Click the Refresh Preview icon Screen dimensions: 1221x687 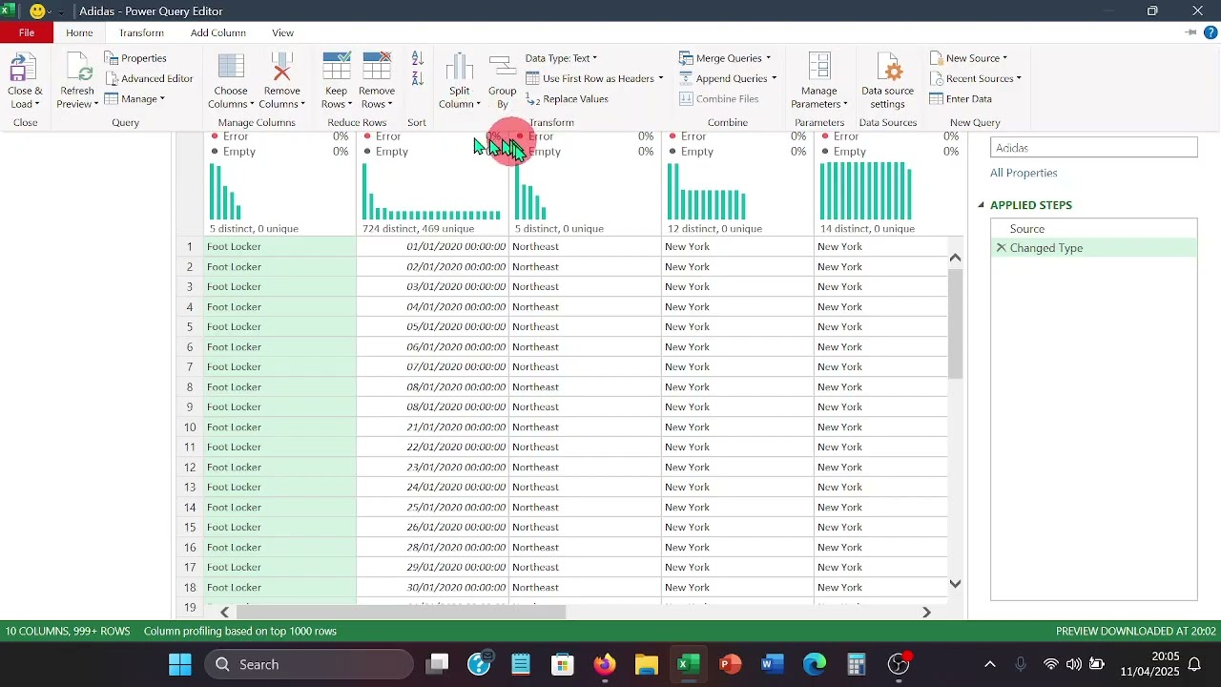pyautogui.click(x=76, y=69)
